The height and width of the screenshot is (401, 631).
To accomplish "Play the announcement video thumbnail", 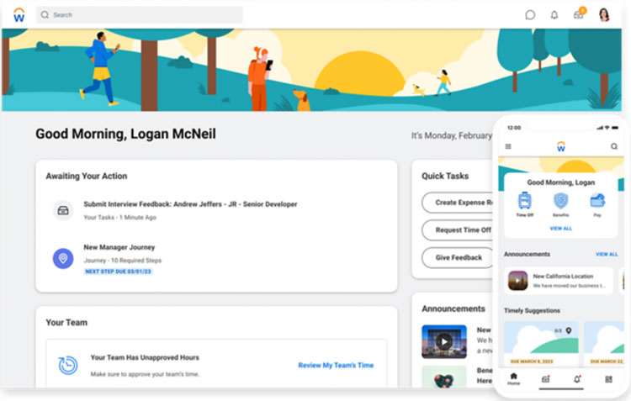I will click(x=443, y=341).
